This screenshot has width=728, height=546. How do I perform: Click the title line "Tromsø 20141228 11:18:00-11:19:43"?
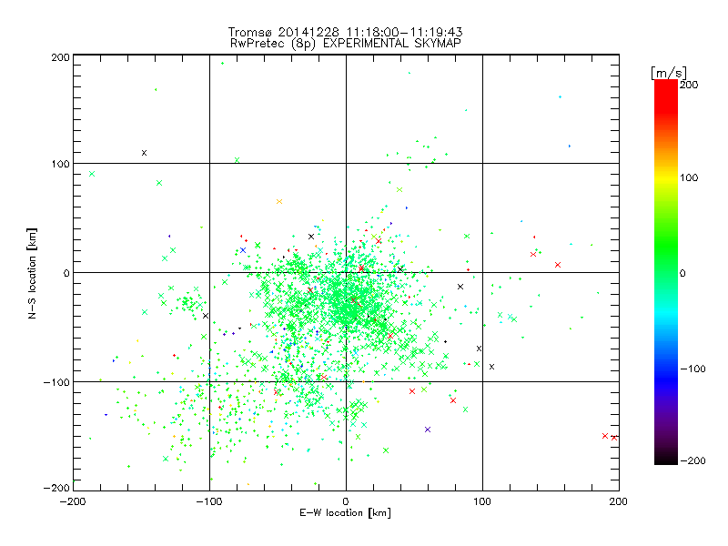346,32
